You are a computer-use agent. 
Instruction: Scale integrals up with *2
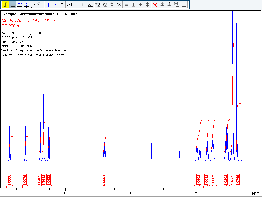click(x=98, y=5)
